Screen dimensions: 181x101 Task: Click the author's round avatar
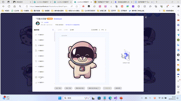pos(38,24)
